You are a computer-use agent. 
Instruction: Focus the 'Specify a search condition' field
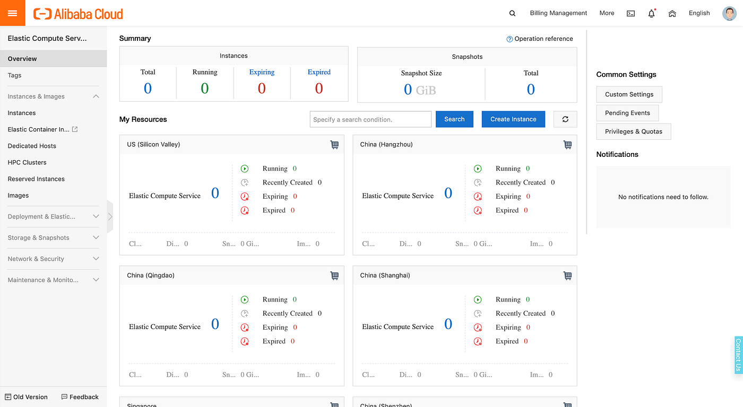[x=370, y=119]
